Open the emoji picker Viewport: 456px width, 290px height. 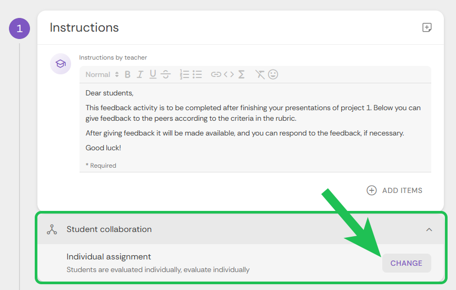(273, 75)
